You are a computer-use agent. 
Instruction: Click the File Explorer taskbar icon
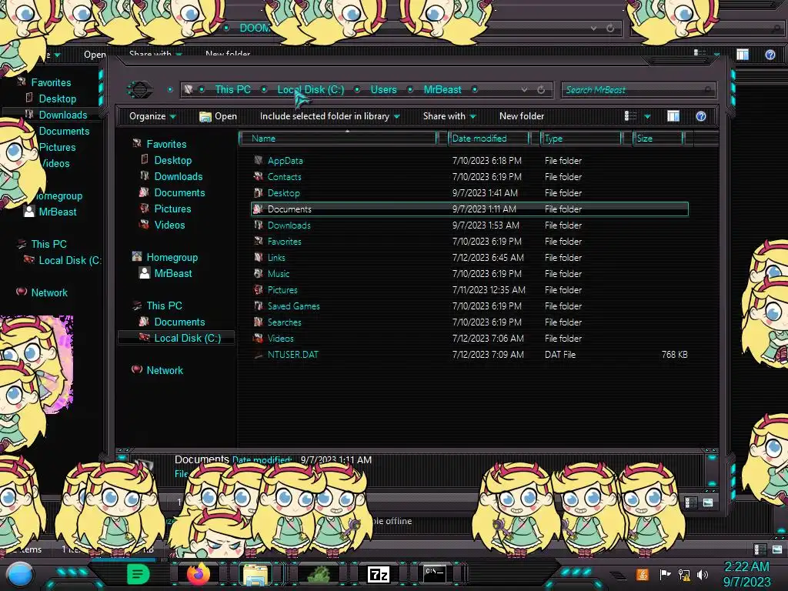click(x=255, y=574)
